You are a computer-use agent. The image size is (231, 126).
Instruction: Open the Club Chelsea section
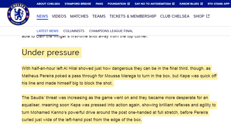pos(175,16)
